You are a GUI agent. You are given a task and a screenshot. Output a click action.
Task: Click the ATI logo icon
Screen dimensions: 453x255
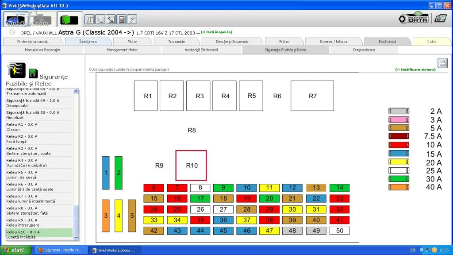(x=440, y=19)
